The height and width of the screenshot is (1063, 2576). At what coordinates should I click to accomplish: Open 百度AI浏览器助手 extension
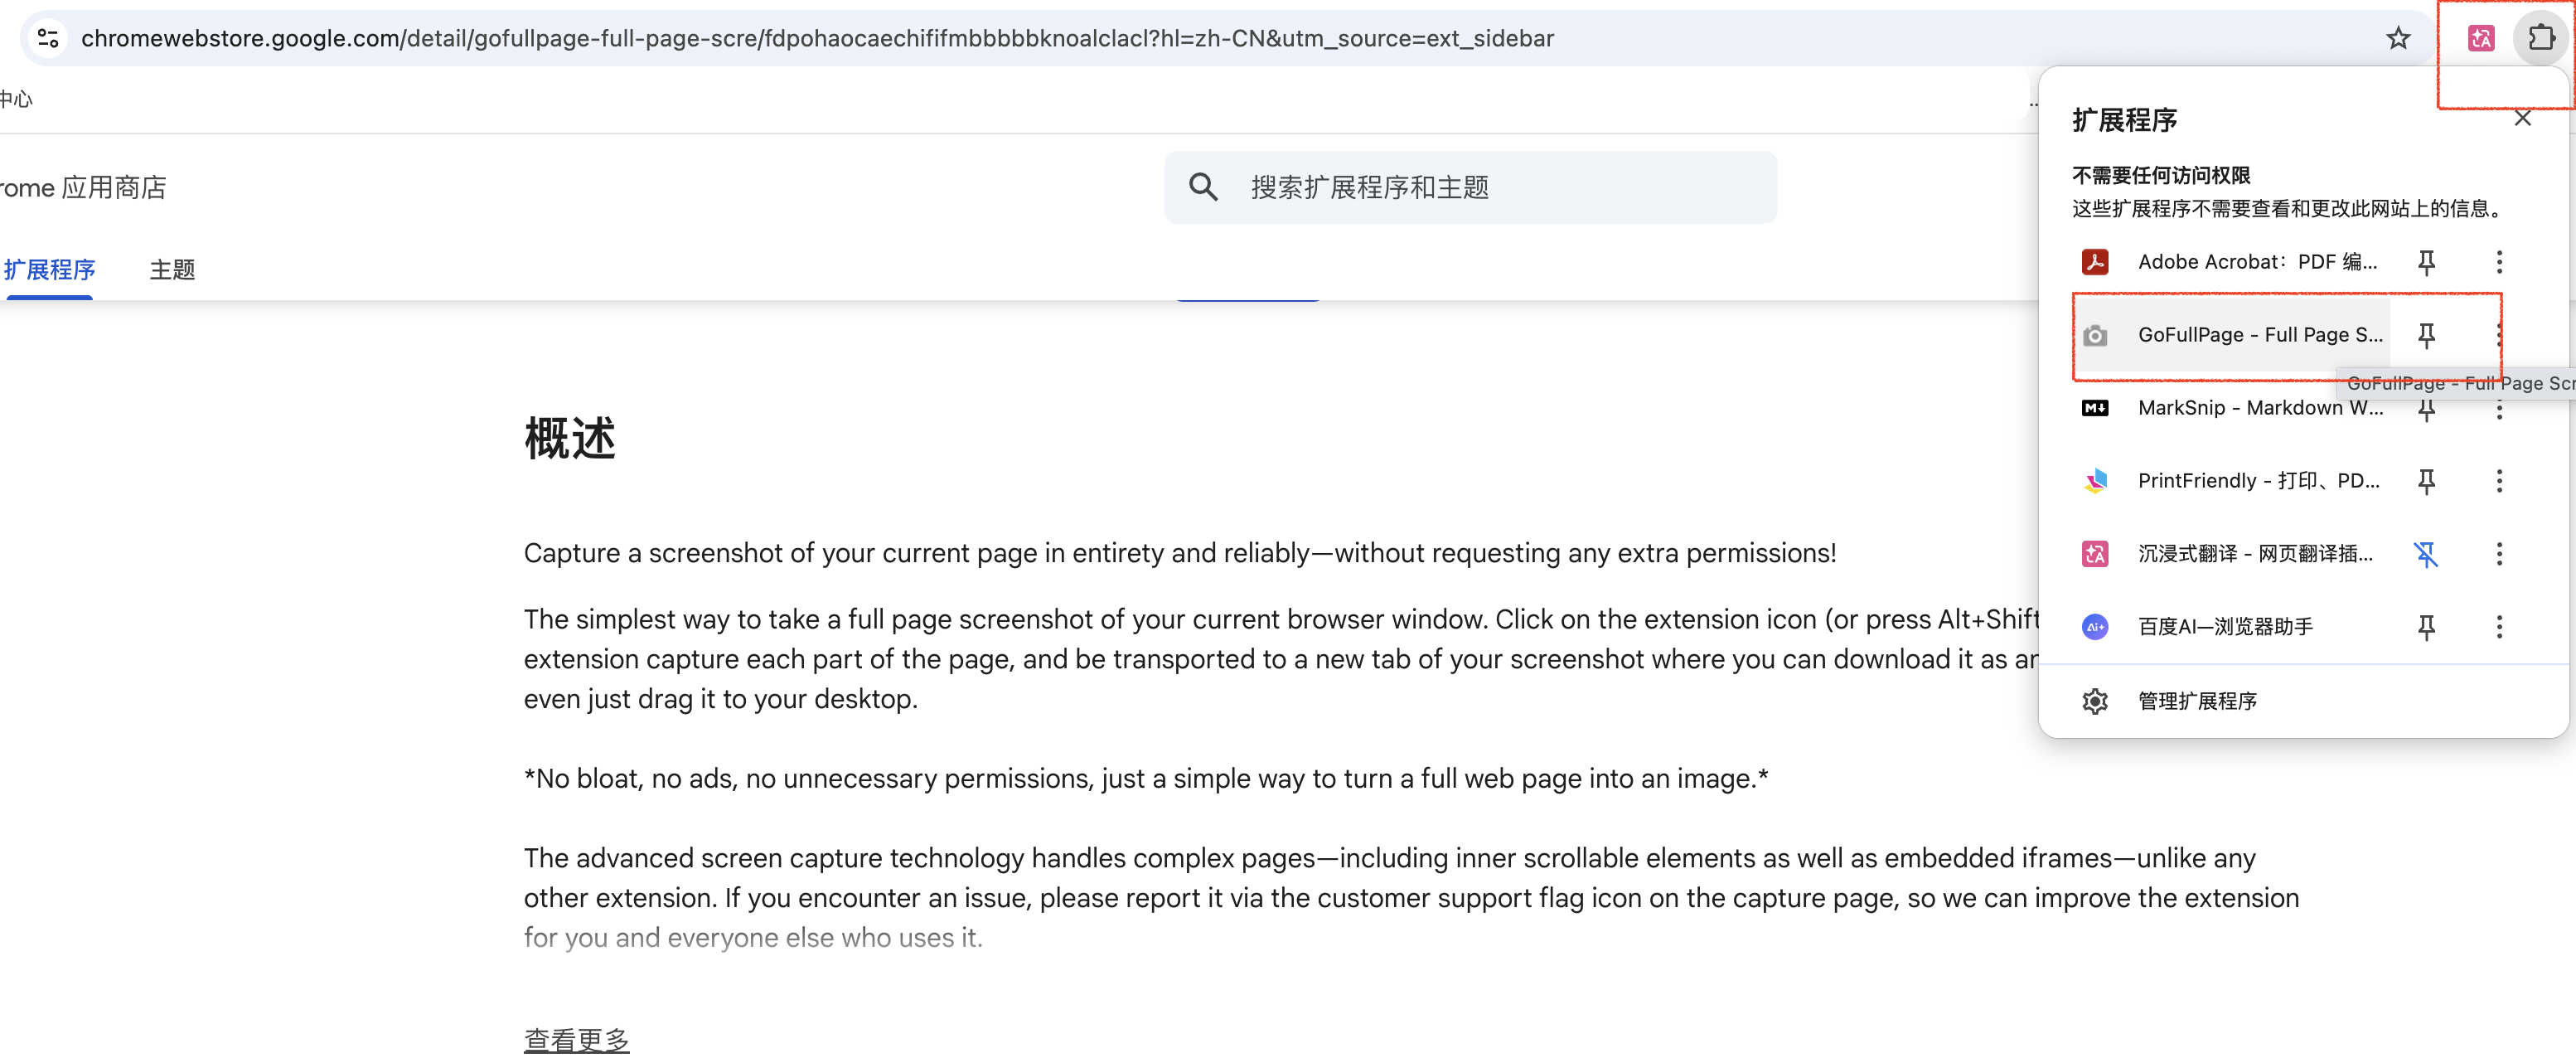tap(2225, 627)
